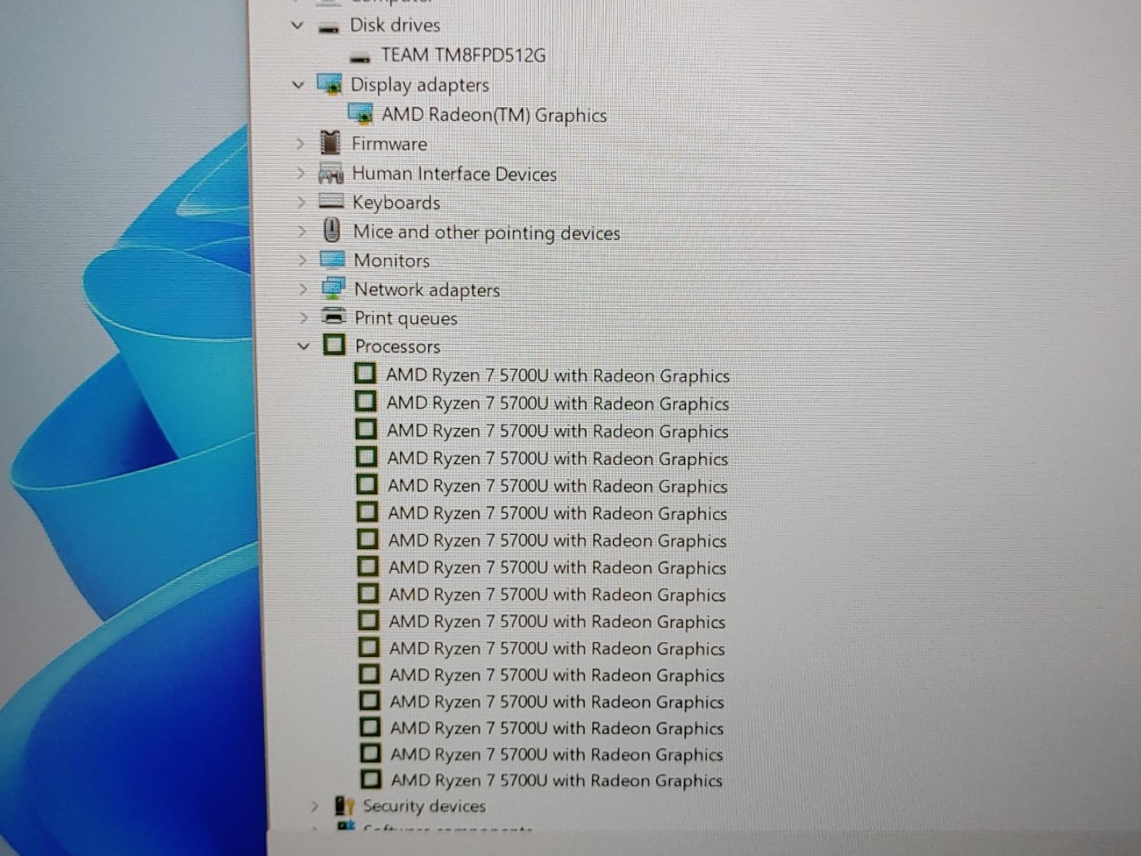Expand the Security devices category
1141x856 pixels.
[314, 806]
